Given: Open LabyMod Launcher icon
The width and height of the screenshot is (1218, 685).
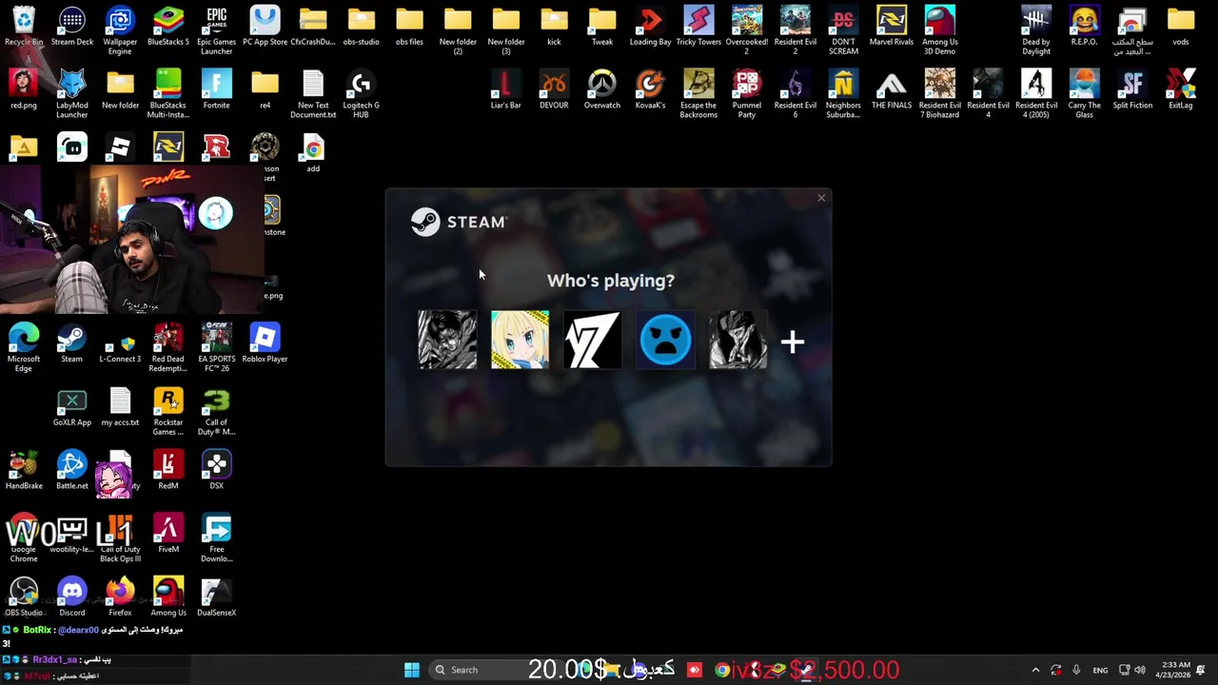Looking at the screenshot, I should coord(72,93).
